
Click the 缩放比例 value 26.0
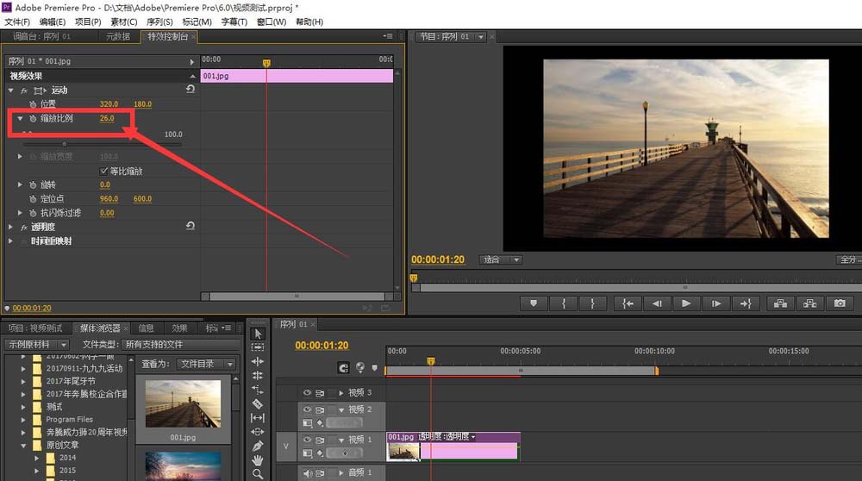(x=106, y=118)
